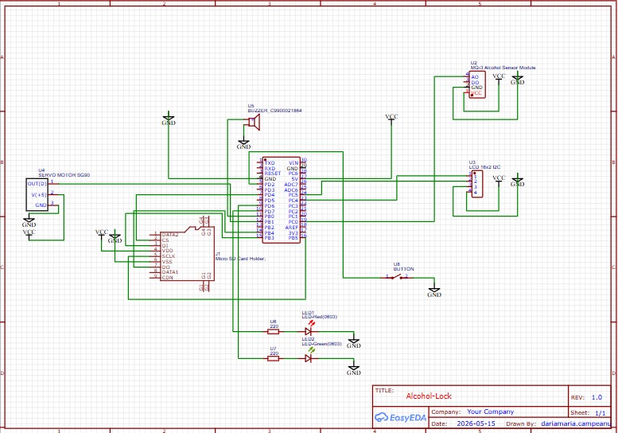Click the Alcohol-Lock title text

[x=429, y=396]
